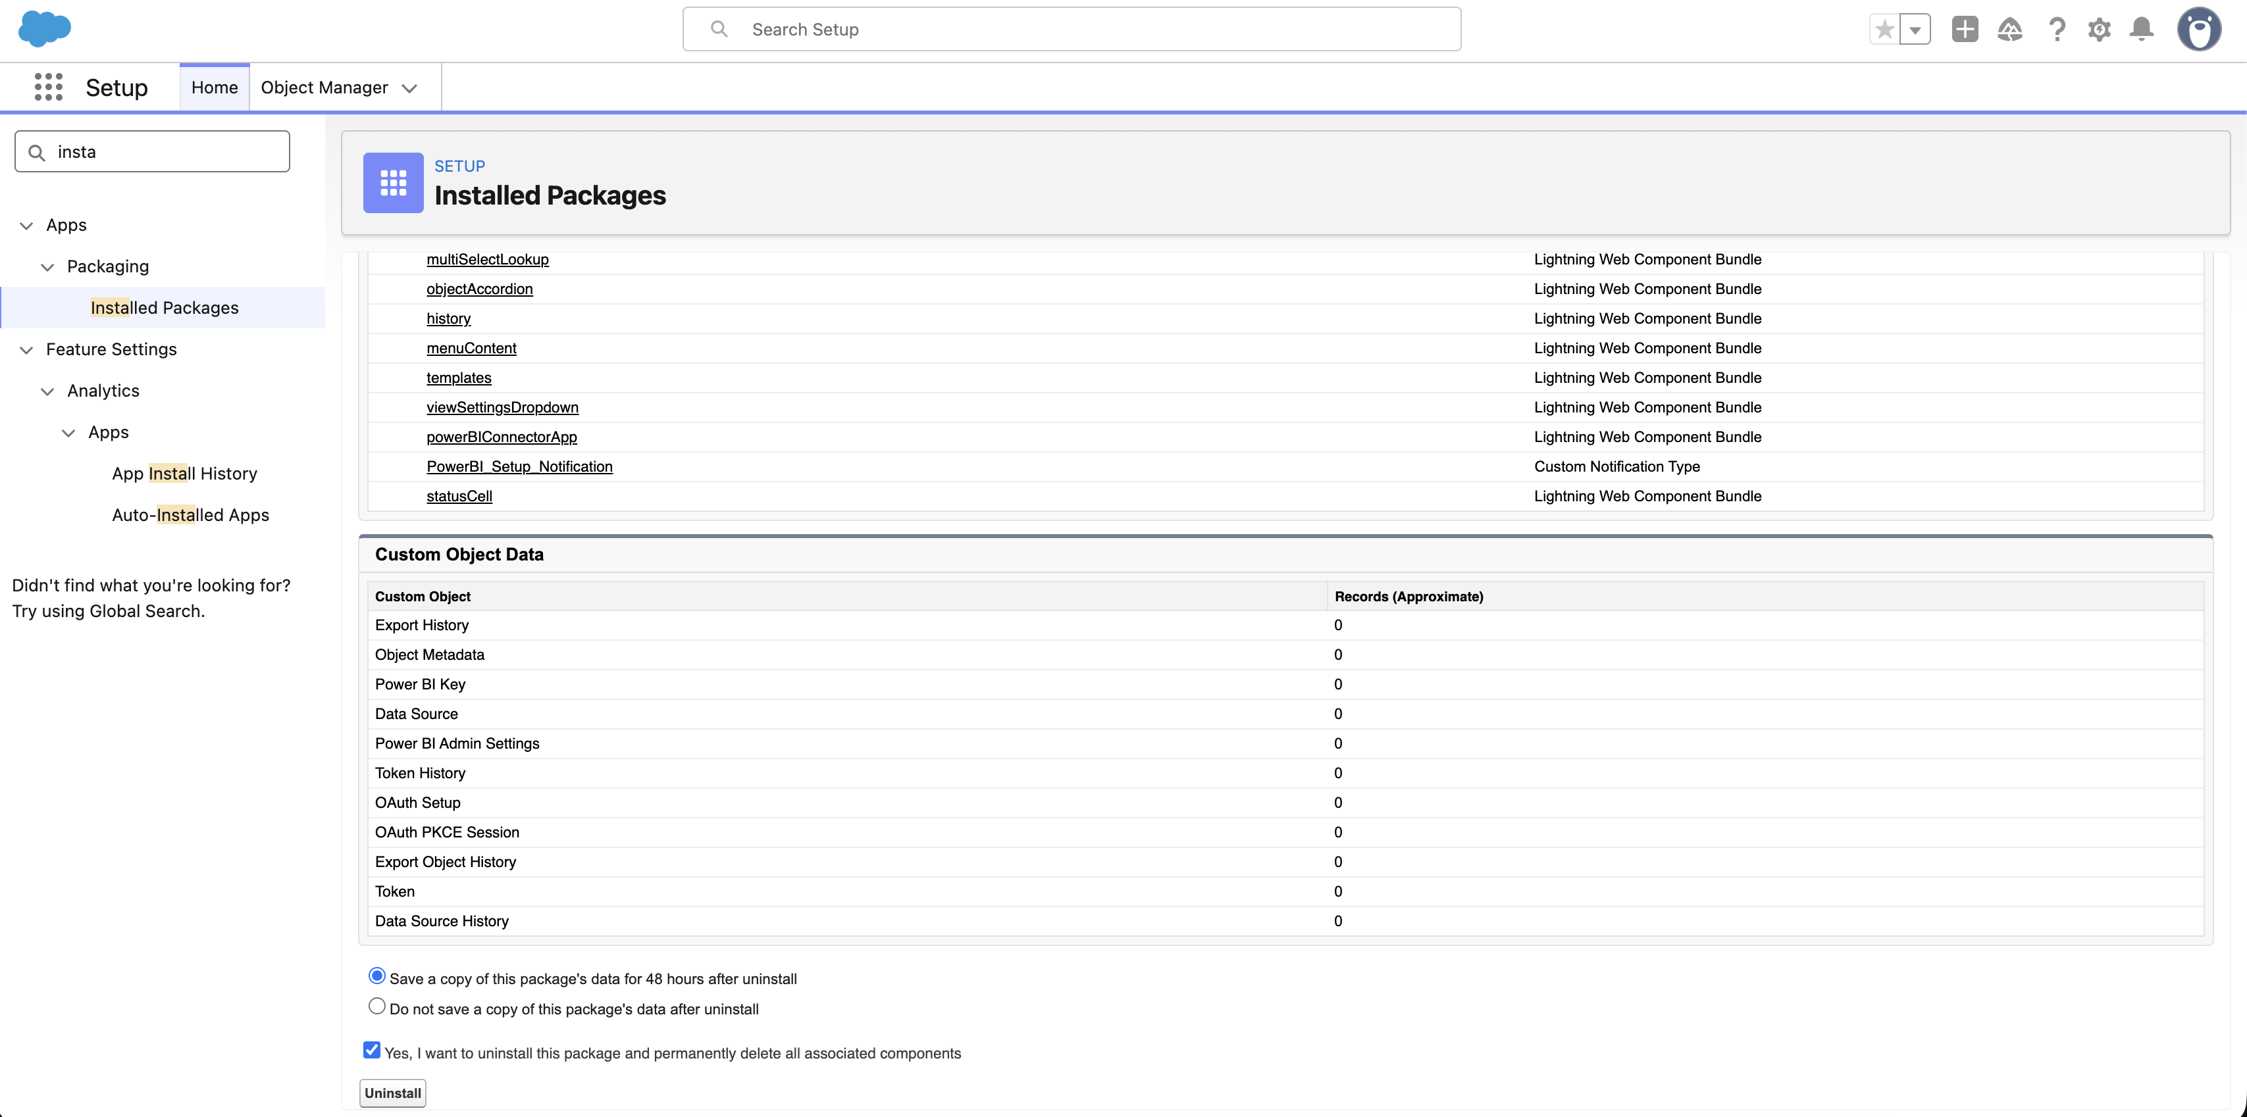Open Auto-Installed Apps

point(190,515)
